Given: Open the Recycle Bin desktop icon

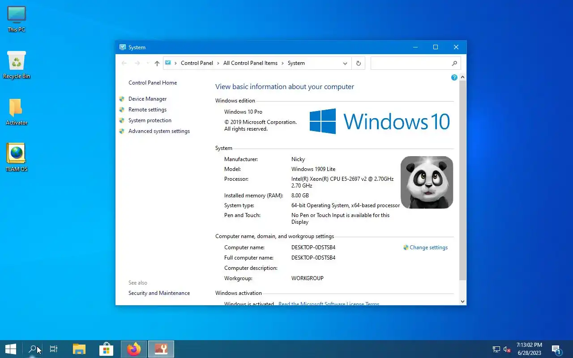Looking at the screenshot, I should point(17,65).
